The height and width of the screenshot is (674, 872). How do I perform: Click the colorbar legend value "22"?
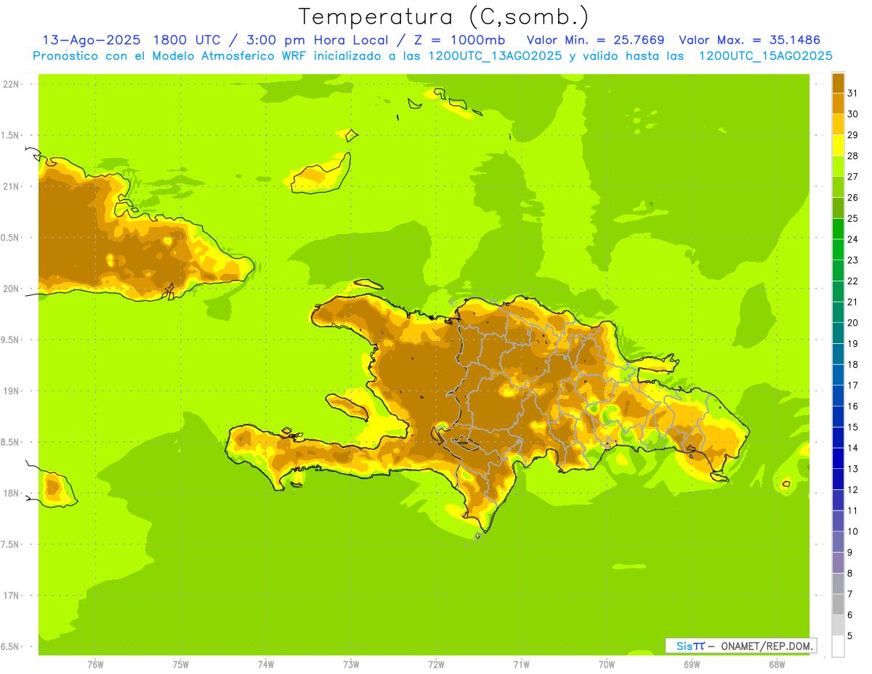[852, 281]
